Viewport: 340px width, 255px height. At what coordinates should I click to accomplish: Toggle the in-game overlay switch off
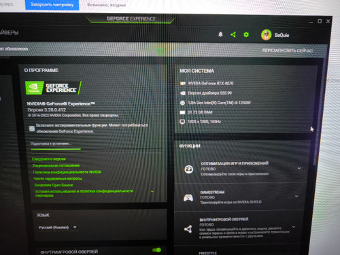coord(156,250)
